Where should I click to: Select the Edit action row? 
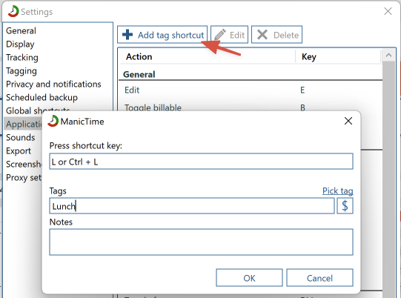point(251,90)
